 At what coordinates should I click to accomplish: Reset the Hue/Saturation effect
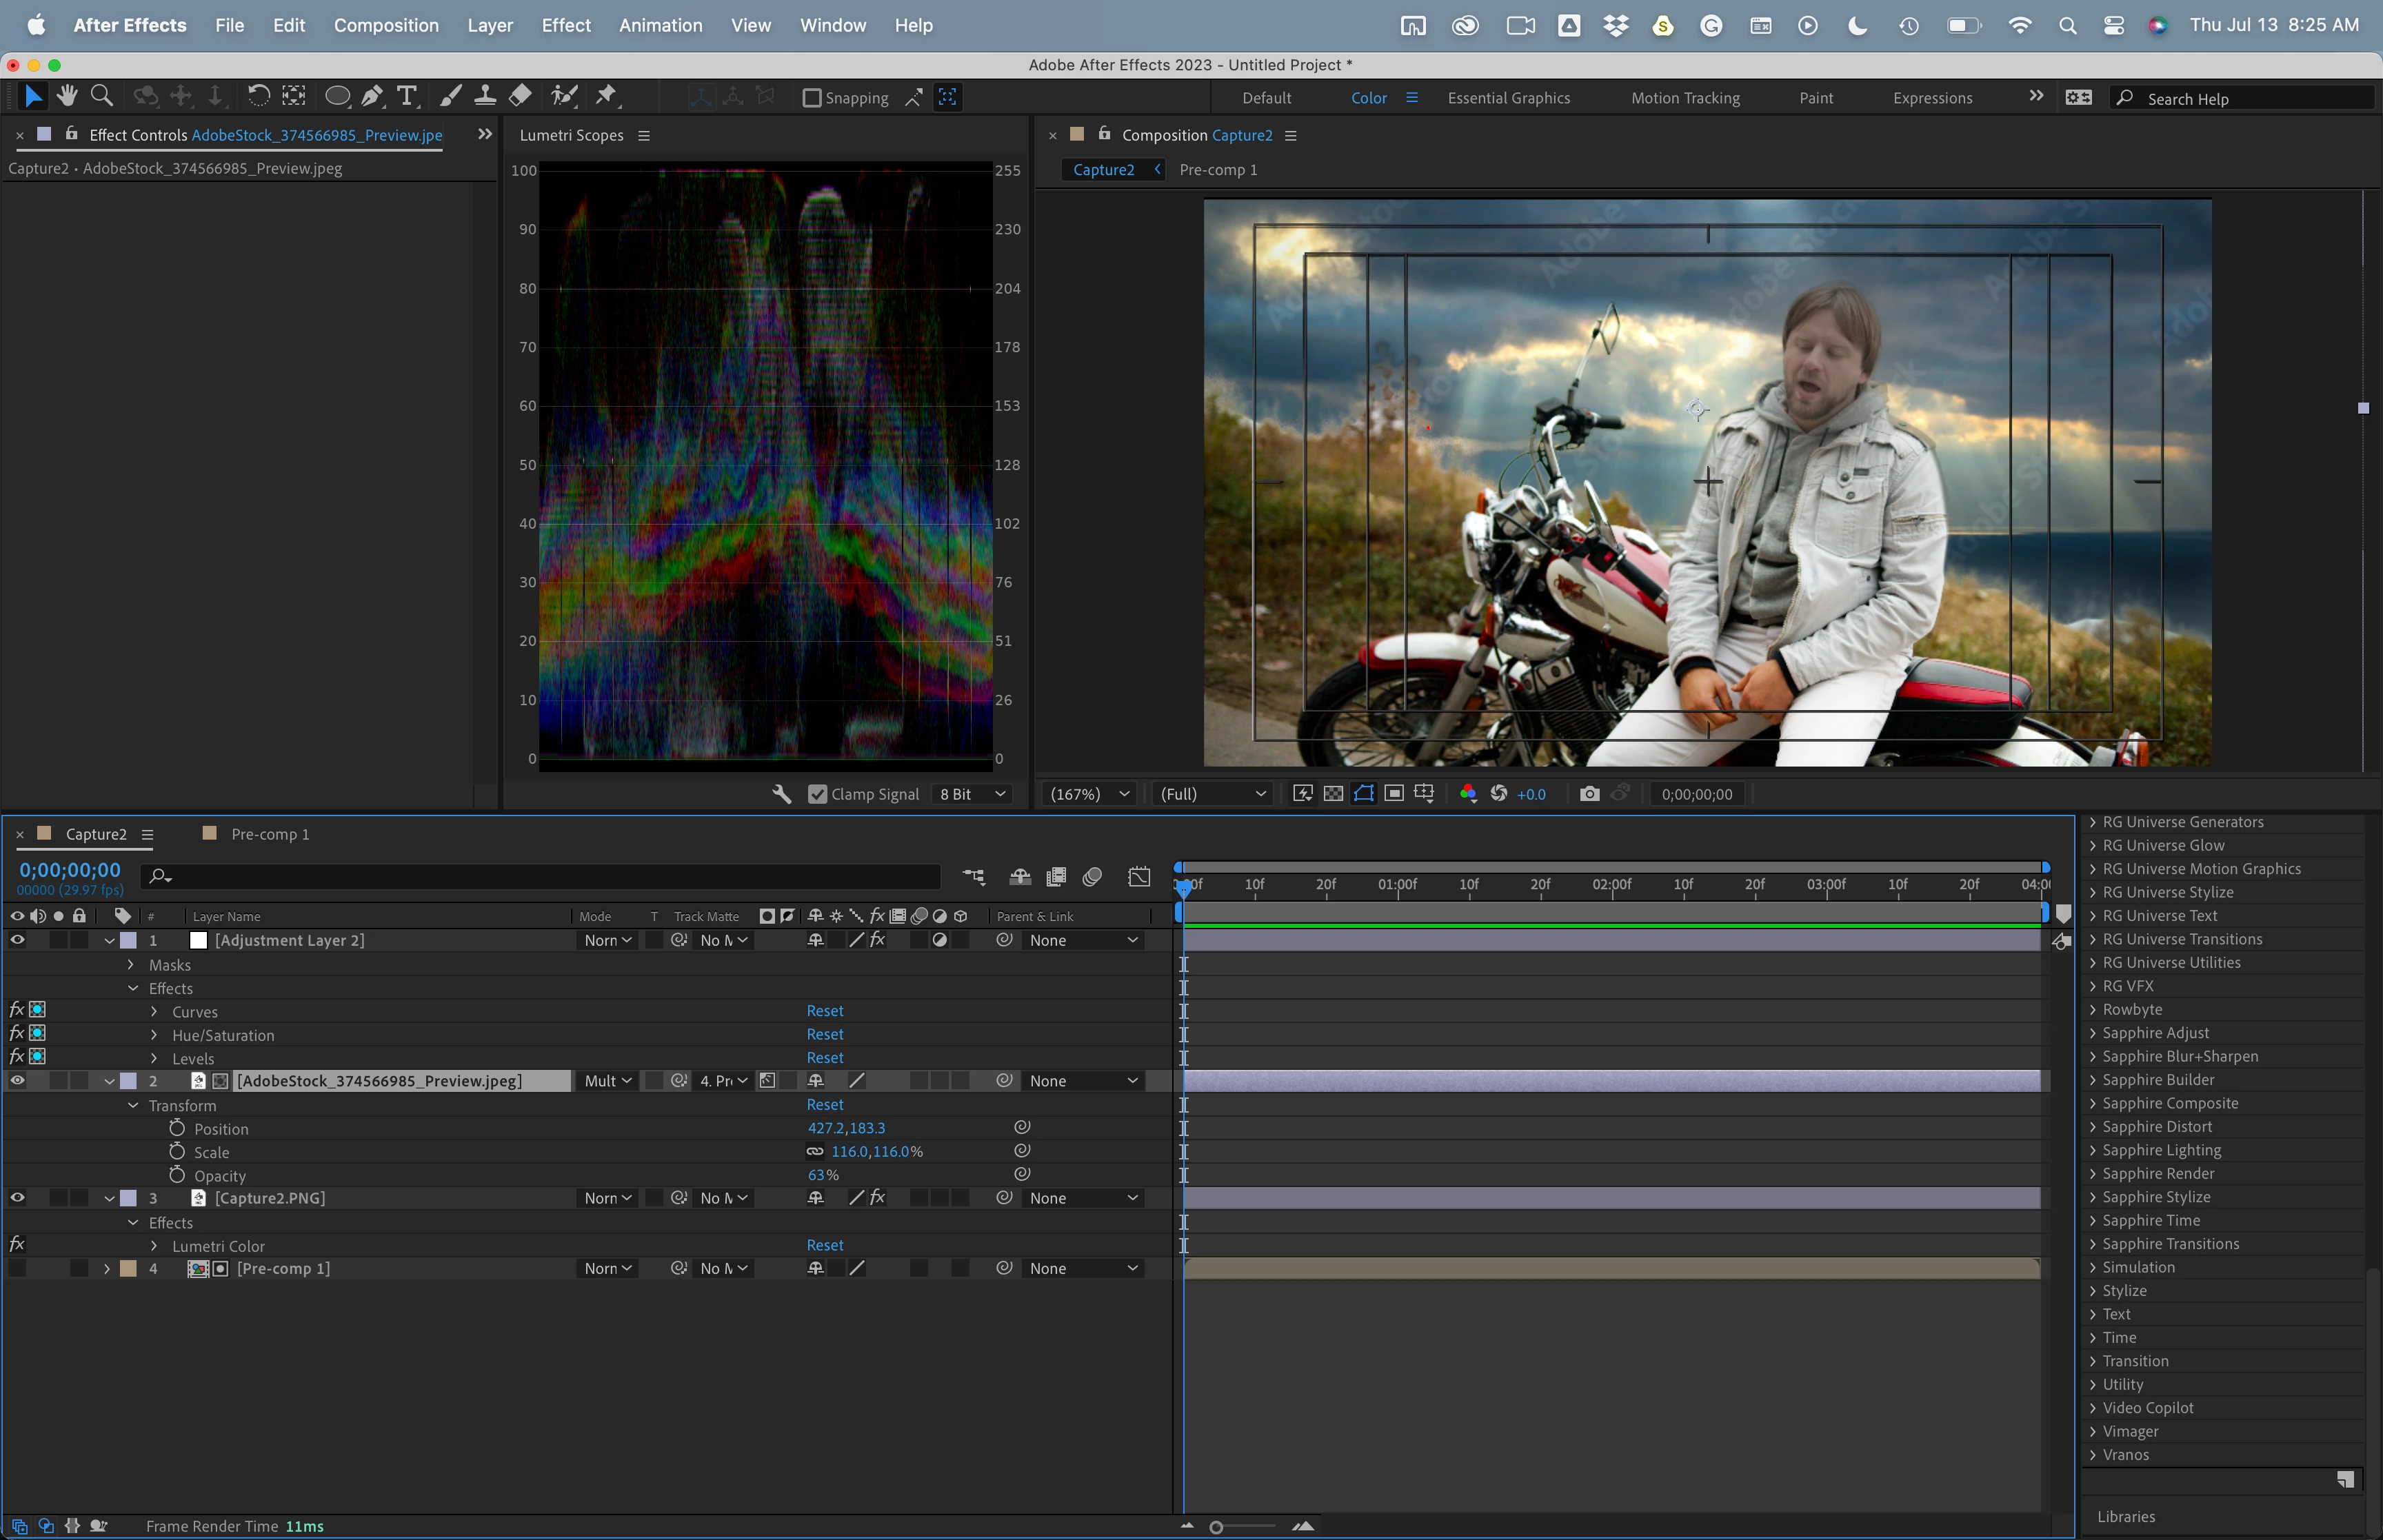(x=825, y=1035)
